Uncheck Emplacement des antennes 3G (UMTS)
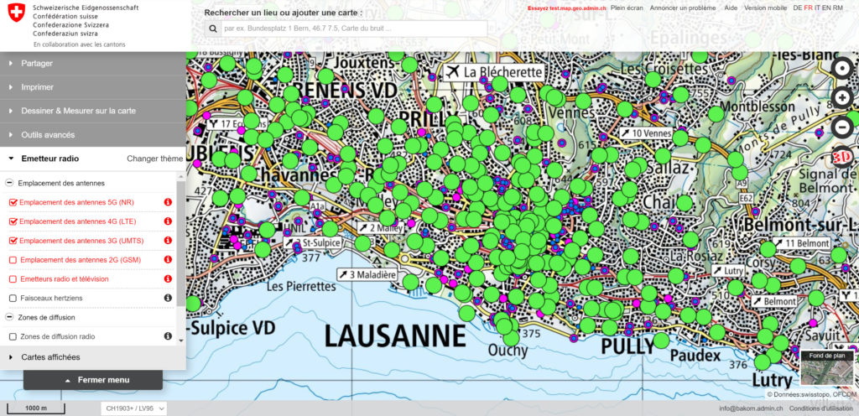The width and height of the screenshot is (859, 416). click(x=13, y=241)
